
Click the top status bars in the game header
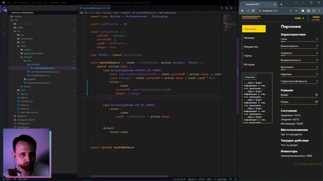251,18
